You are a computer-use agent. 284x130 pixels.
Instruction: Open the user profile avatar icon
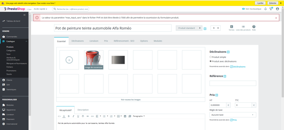point(277,9)
